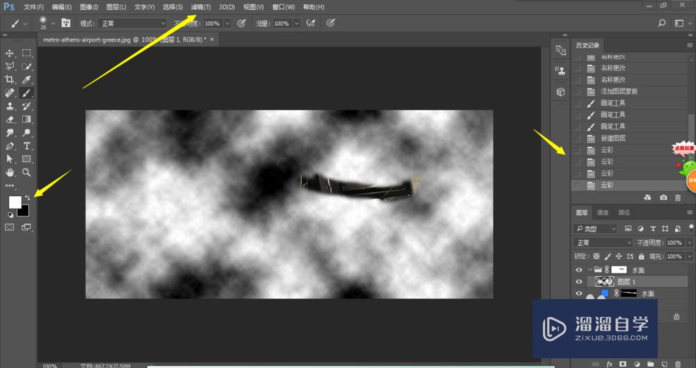Screen dimensions: 696x368
Task: Add layer mask at Layers panel bottom
Action: coord(623,364)
